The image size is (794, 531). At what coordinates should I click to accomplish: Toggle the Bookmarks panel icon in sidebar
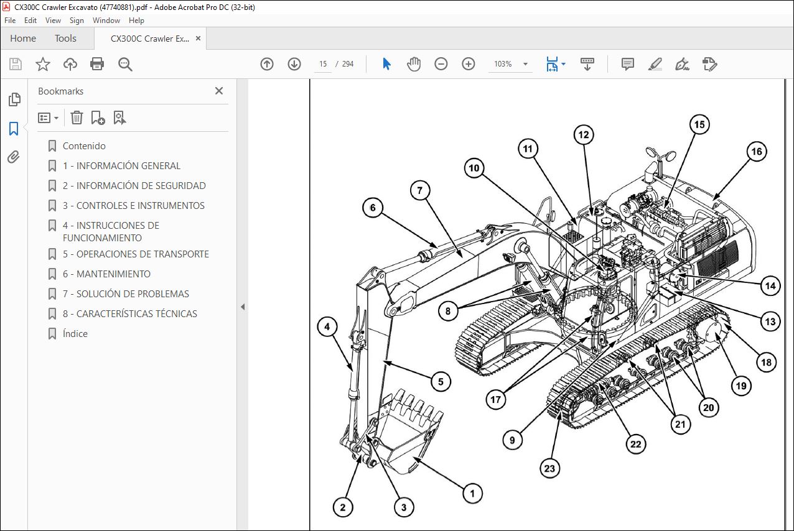pyautogui.click(x=14, y=128)
